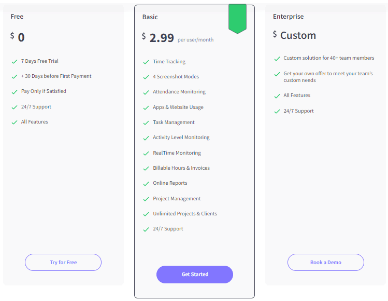Click the Book a Demo button
The width and height of the screenshot is (388, 301).
point(326,262)
